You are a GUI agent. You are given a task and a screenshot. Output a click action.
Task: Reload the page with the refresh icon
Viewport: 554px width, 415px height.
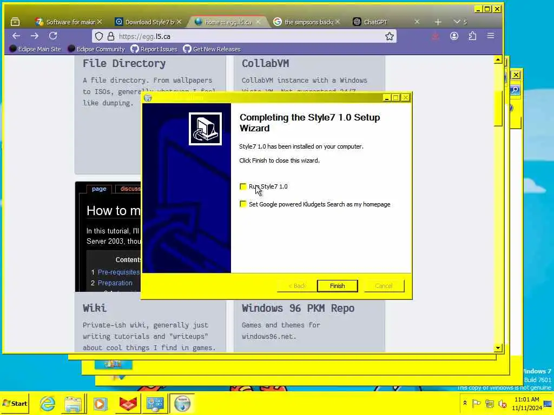point(53,36)
